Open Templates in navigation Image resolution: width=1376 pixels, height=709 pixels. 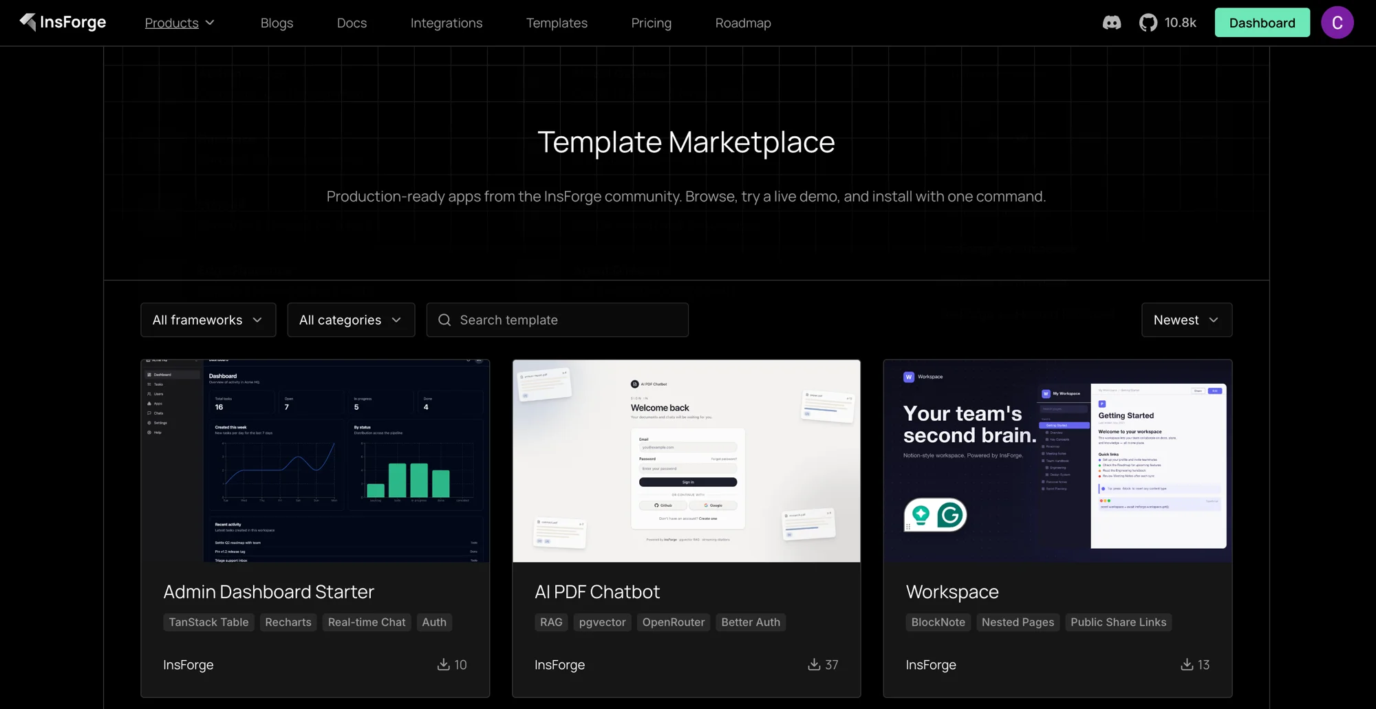pyautogui.click(x=557, y=23)
